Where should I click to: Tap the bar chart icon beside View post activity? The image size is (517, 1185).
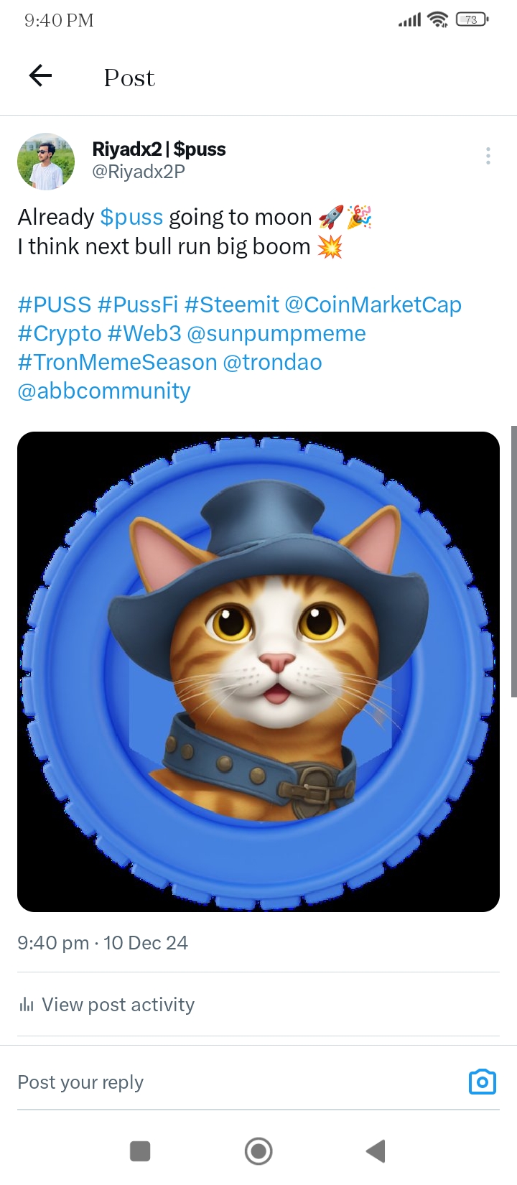pyautogui.click(x=27, y=1005)
